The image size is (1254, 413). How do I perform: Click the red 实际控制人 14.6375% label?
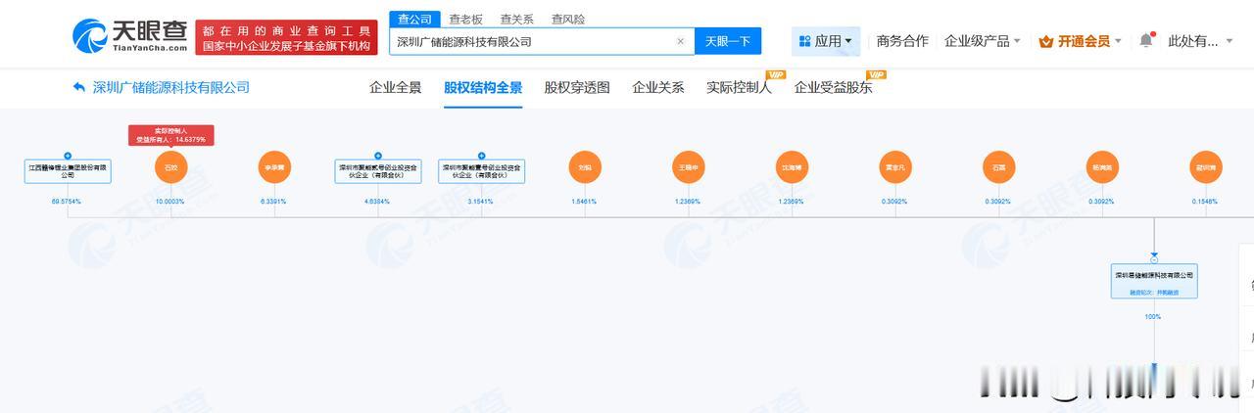coord(171,135)
